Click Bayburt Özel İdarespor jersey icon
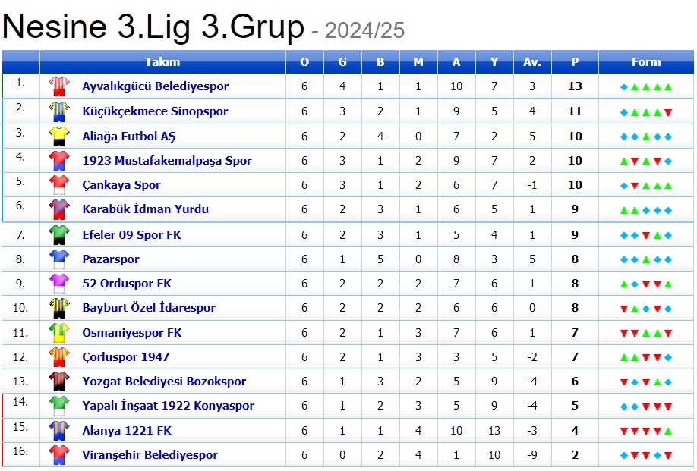This screenshot has width=697, height=471. tap(58, 308)
